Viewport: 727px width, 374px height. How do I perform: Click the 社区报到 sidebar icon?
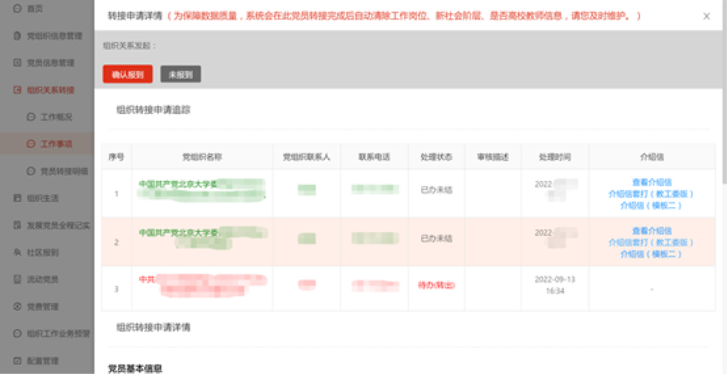pos(17,252)
